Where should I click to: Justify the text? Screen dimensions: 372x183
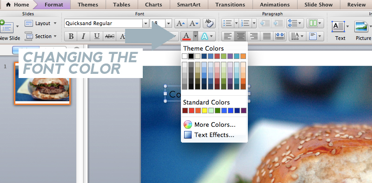click(266, 36)
